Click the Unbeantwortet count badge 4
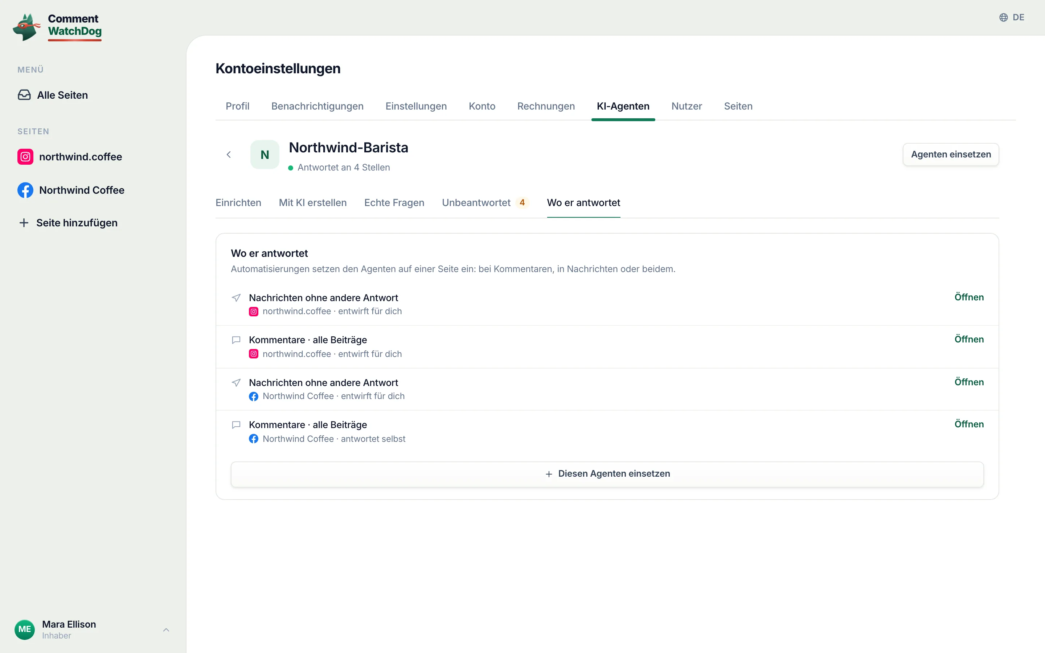The image size is (1045, 653). (522, 202)
